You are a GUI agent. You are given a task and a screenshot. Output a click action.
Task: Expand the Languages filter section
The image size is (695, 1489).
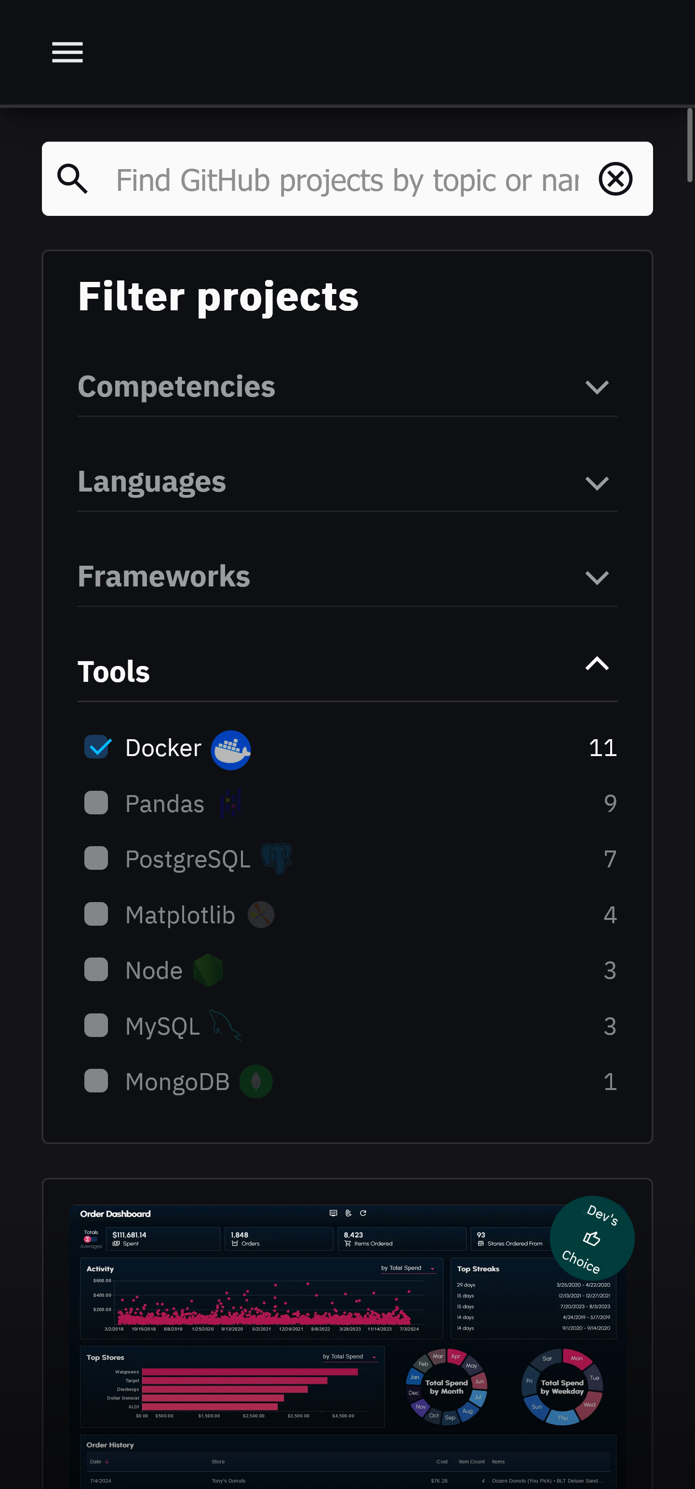tap(597, 482)
